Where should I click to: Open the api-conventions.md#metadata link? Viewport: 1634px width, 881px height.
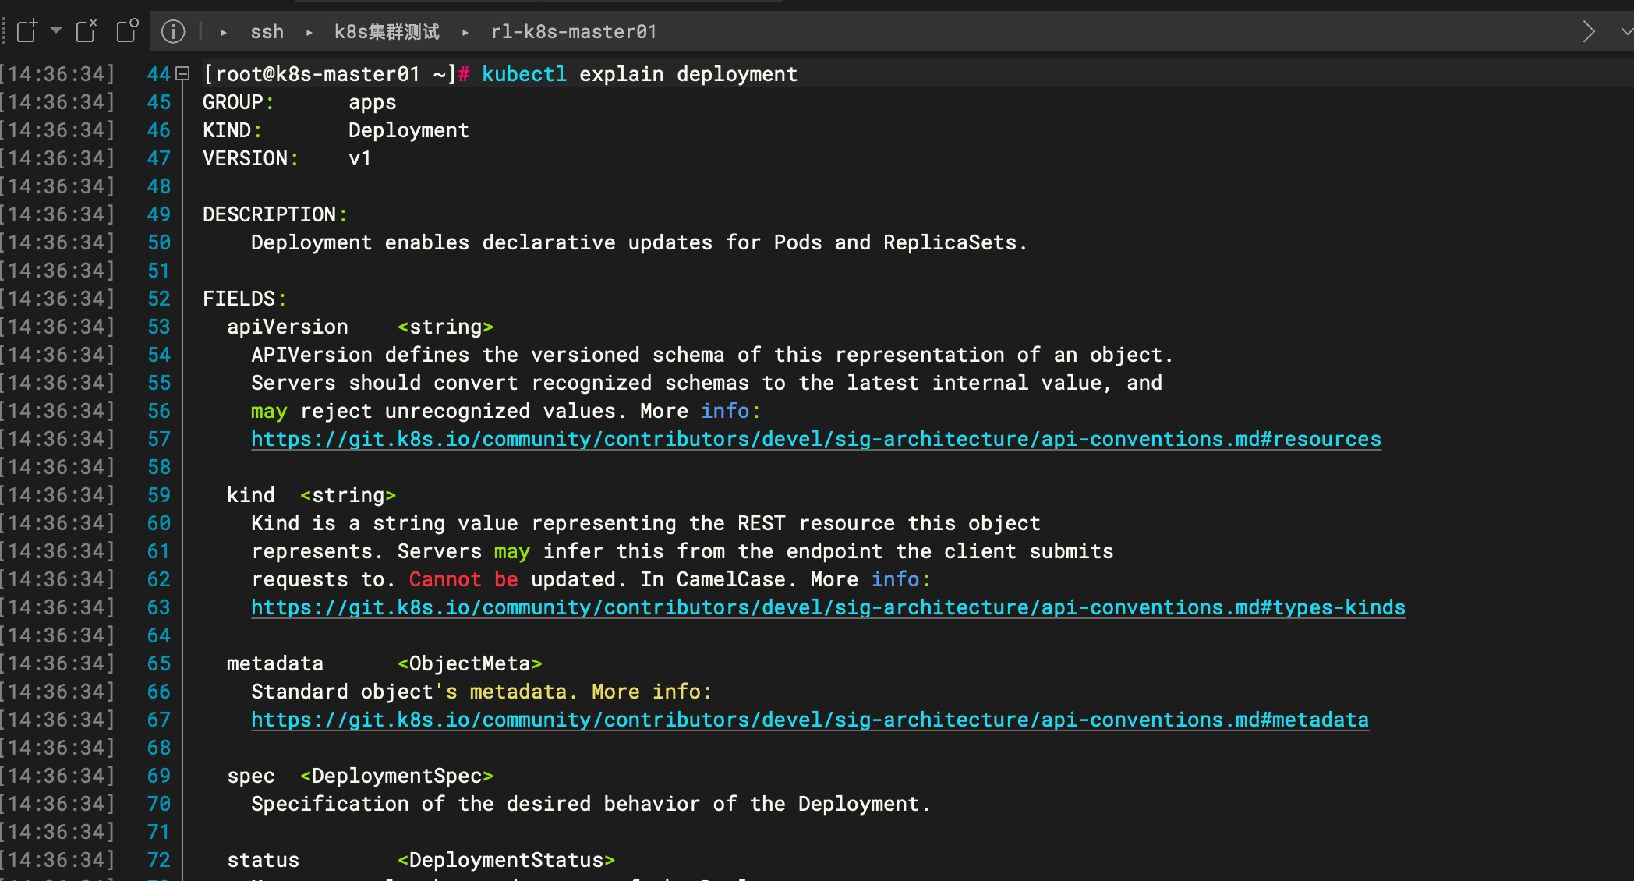pyautogui.click(x=809, y=720)
